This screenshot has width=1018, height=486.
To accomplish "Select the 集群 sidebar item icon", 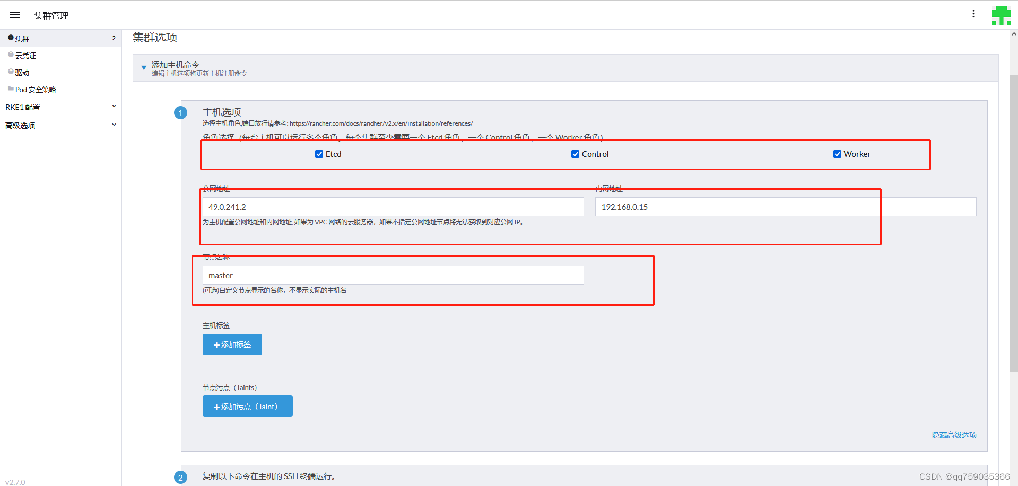I will (10, 38).
